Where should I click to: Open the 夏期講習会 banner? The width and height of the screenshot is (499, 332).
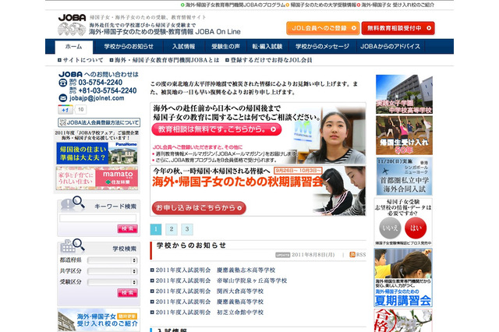403,277
